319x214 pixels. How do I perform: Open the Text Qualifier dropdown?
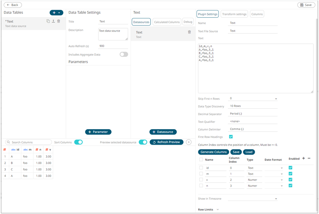tap(253, 121)
